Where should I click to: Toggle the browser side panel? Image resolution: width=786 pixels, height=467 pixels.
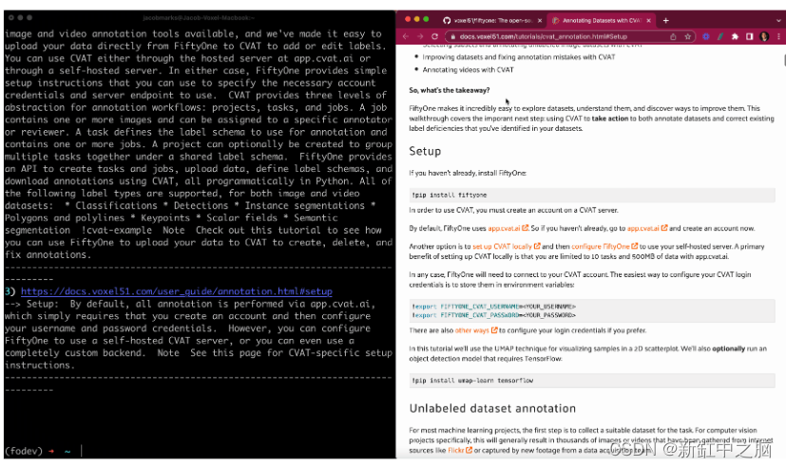pyautogui.click(x=749, y=36)
